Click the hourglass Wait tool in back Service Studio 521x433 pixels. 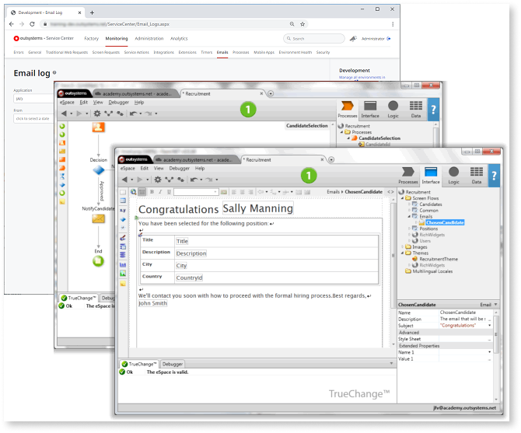click(62, 176)
